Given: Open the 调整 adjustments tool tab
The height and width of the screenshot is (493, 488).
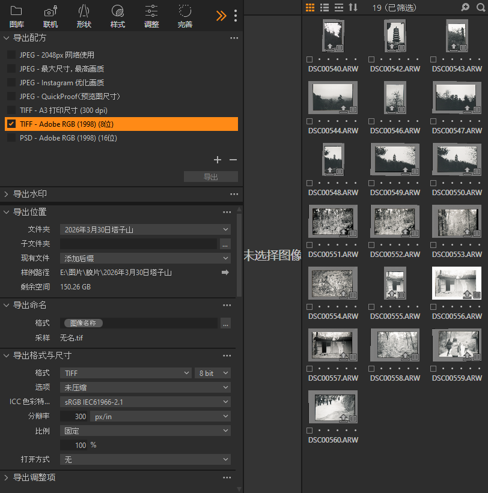Looking at the screenshot, I should pyautogui.click(x=151, y=16).
